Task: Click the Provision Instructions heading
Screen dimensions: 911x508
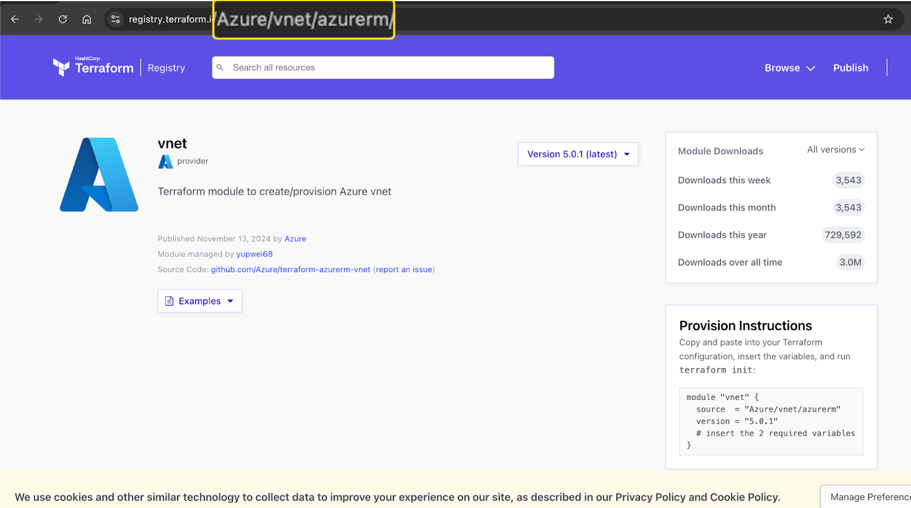Action: pos(745,325)
